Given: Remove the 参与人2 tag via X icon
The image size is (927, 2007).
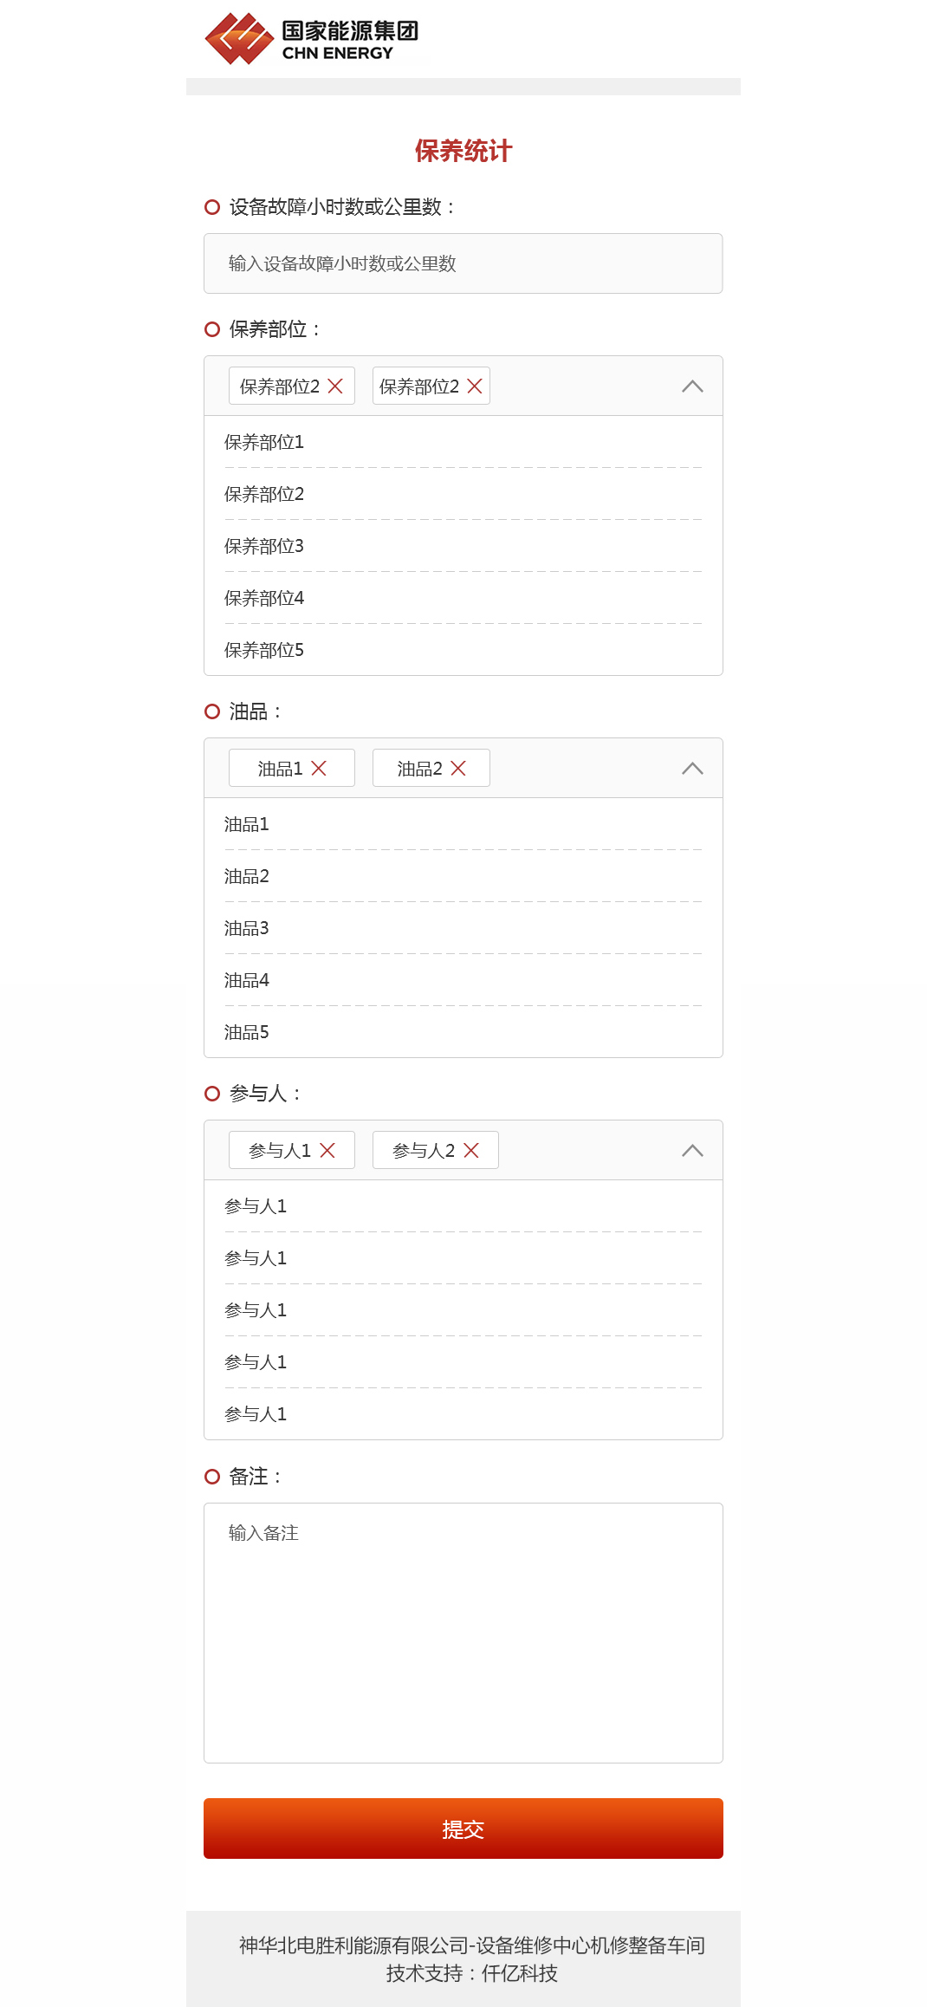Looking at the screenshot, I should pyautogui.click(x=471, y=1151).
